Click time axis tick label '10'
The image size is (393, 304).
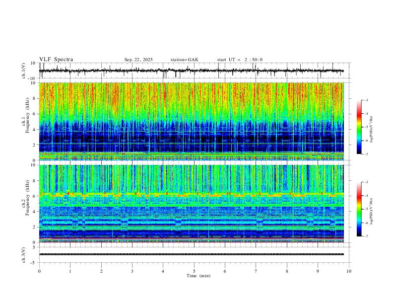349,271
